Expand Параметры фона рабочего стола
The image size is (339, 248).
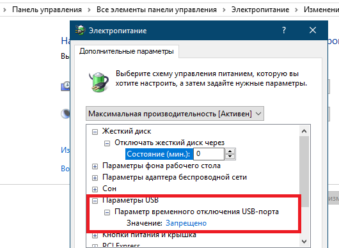95,166
